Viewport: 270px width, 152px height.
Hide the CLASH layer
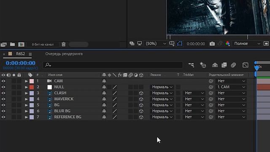click(x=3, y=93)
